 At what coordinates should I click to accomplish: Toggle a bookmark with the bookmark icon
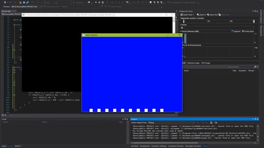click(x=151, y=2)
